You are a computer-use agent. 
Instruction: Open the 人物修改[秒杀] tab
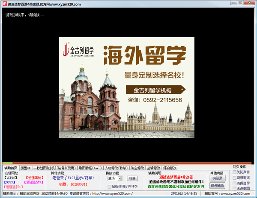click(x=116, y=168)
